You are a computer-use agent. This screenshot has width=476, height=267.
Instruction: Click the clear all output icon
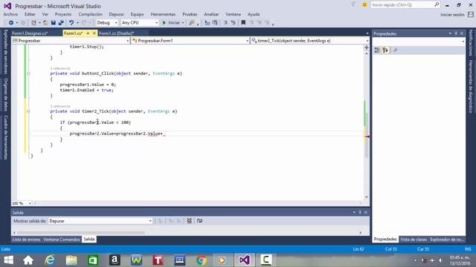click(x=189, y=221)
